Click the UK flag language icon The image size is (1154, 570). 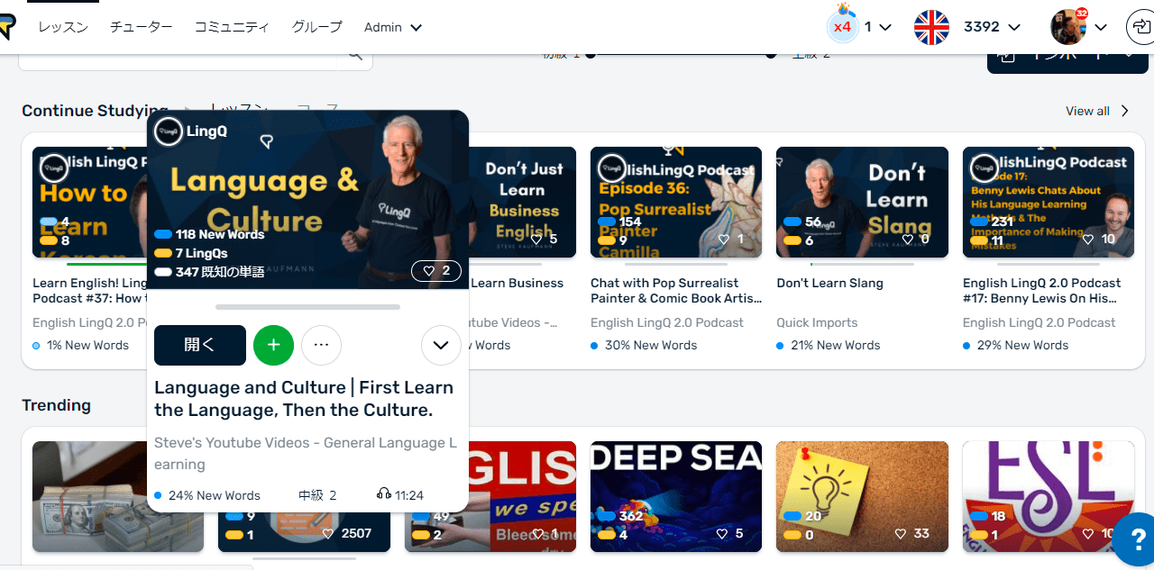[931, 27]
